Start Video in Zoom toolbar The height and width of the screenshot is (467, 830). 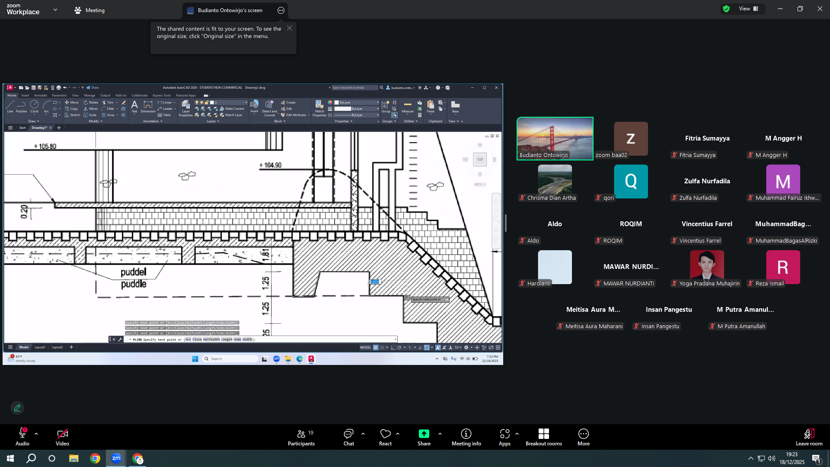pos(62,437)
